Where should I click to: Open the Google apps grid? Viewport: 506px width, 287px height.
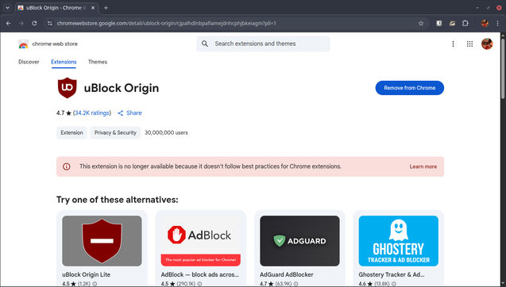click(x=470, y=44)
